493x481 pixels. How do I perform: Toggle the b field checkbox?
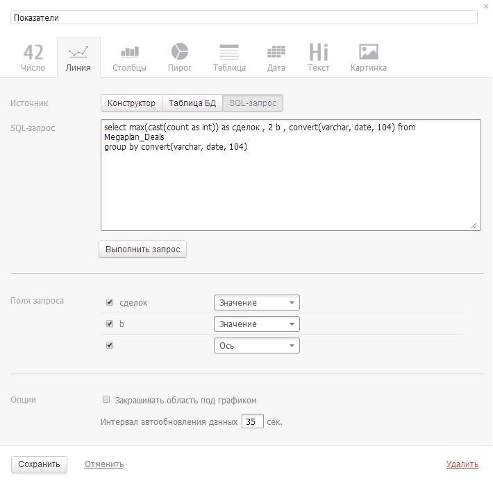(110, 324)
